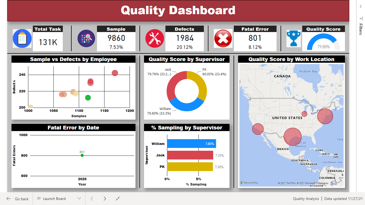Click the Fatal Error red cross icon
The height and width of the screenshot is (205, 365).
[223, 38]
